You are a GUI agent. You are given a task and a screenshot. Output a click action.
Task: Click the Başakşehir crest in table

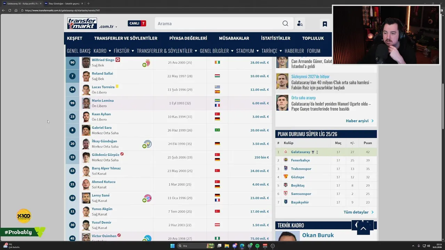tap(286, 202)
